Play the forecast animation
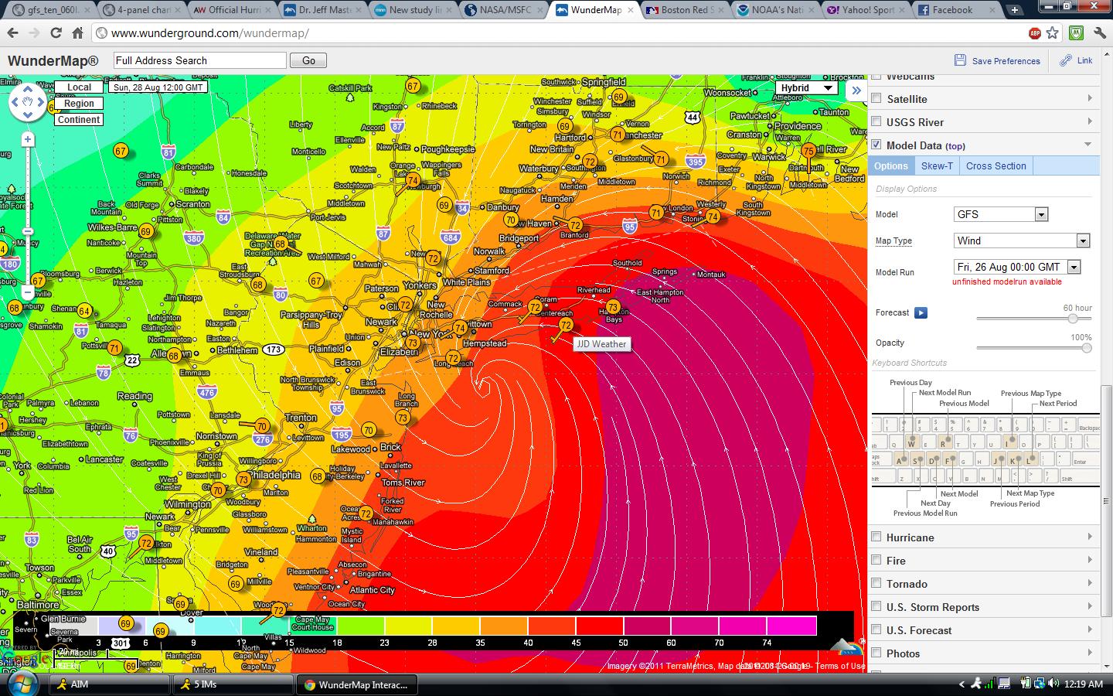Viewport: 1113px width, 696px height. [x=921, y=313]
